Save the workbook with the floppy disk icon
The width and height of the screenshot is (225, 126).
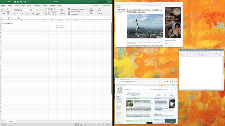coord(18,2)
